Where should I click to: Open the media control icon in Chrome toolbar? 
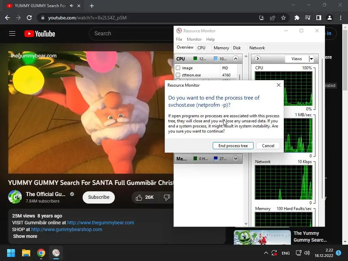coord(308,18)
